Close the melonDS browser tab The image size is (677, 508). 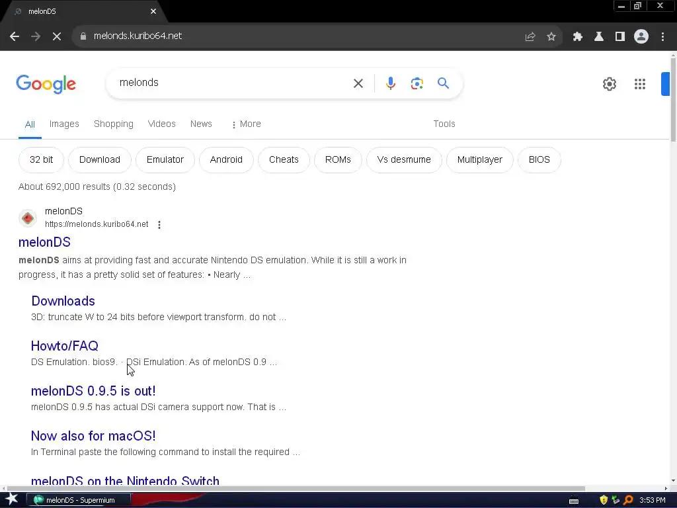pyautogui.click(x=153, y=11)
